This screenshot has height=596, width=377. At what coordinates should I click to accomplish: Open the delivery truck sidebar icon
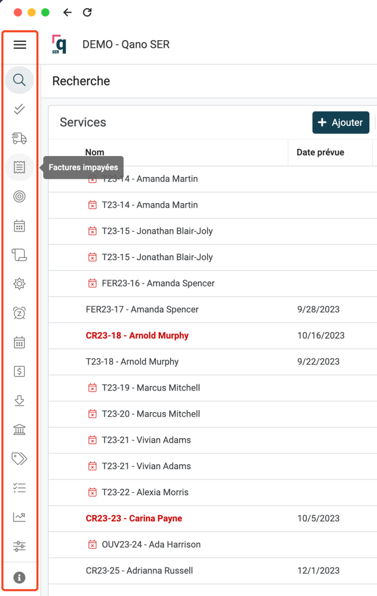tap(19, 138)
